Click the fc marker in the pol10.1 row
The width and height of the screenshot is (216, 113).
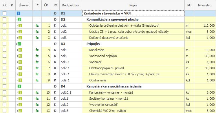point(37,92)
